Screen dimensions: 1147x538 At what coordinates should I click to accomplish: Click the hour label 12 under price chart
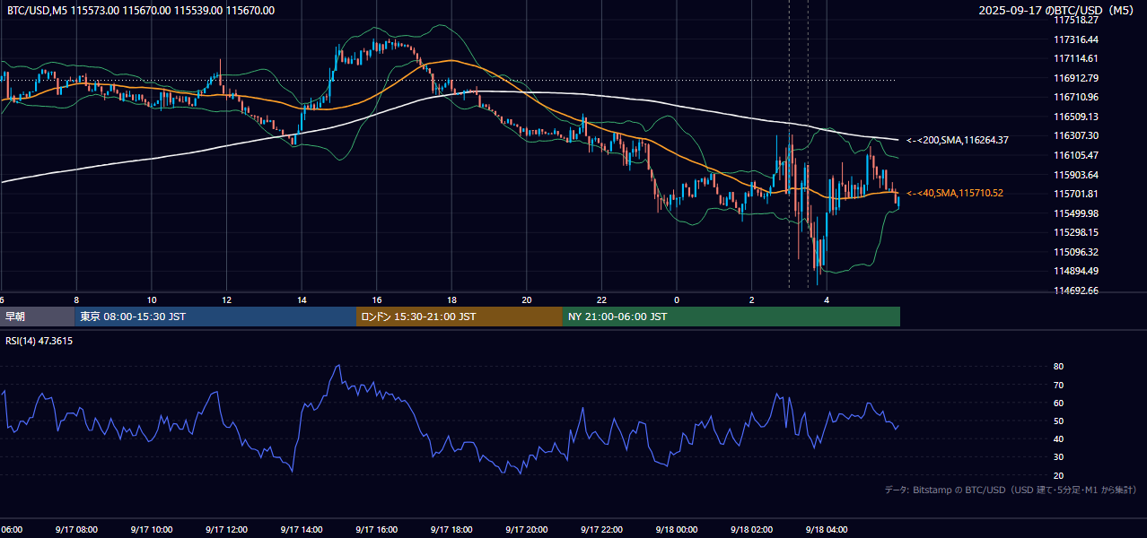click(x=226, y=299)
